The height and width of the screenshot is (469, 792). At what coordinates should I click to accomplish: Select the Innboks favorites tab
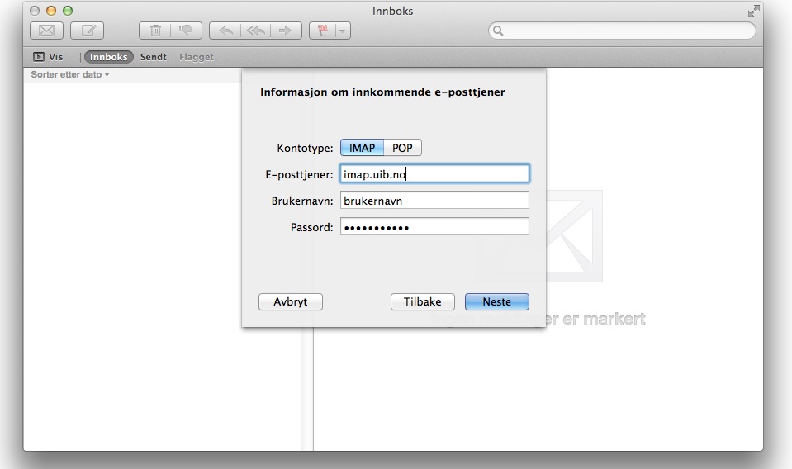109,57
